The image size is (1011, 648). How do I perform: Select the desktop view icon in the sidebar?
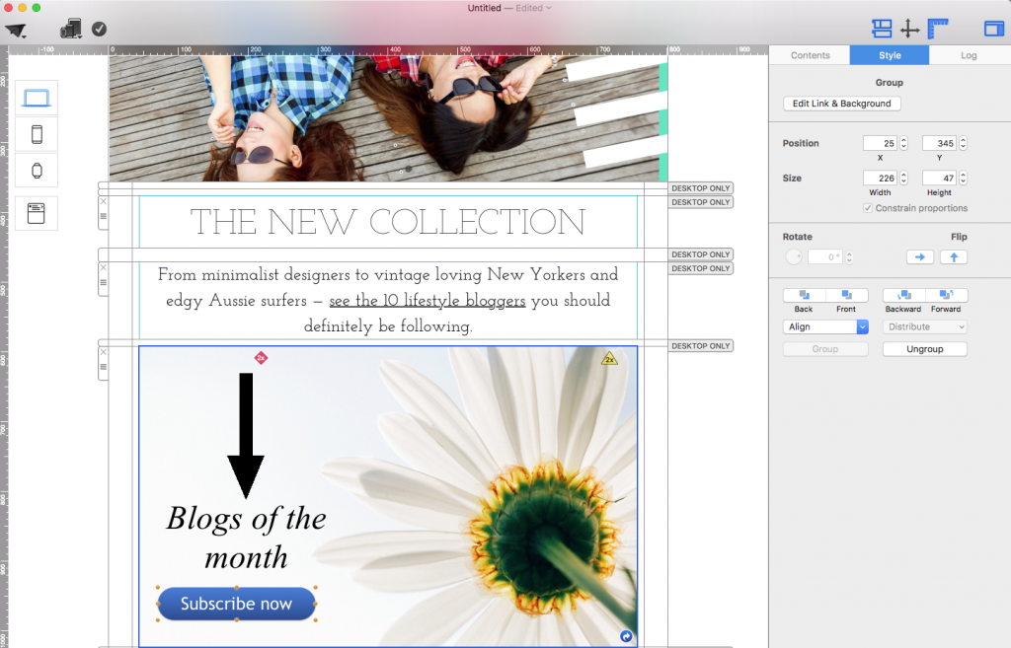(x=37, y=98)
